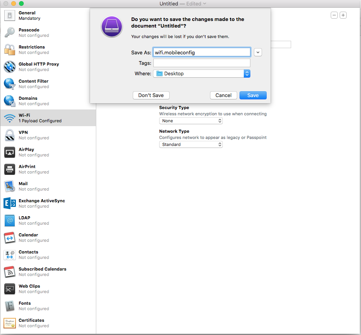Select the 'Content Filter' label
The height and width of the screenshot is (335, 361).
34,81
